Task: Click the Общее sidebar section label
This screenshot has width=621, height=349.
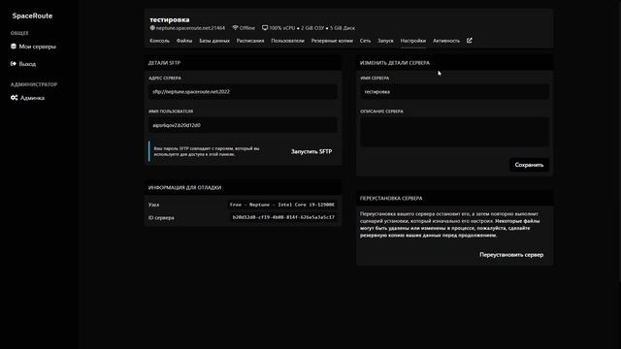Action: 19,33
